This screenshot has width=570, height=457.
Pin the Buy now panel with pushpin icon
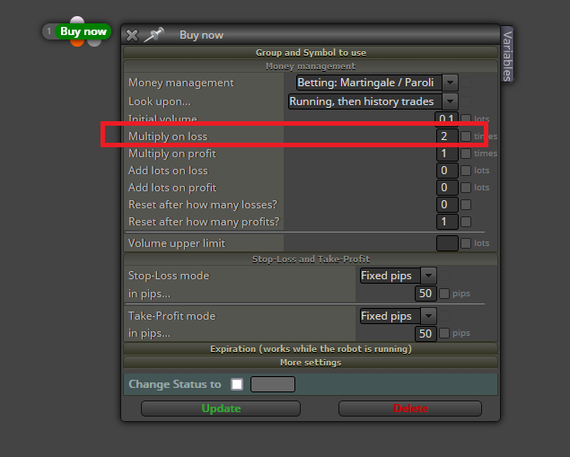point(153,34)
